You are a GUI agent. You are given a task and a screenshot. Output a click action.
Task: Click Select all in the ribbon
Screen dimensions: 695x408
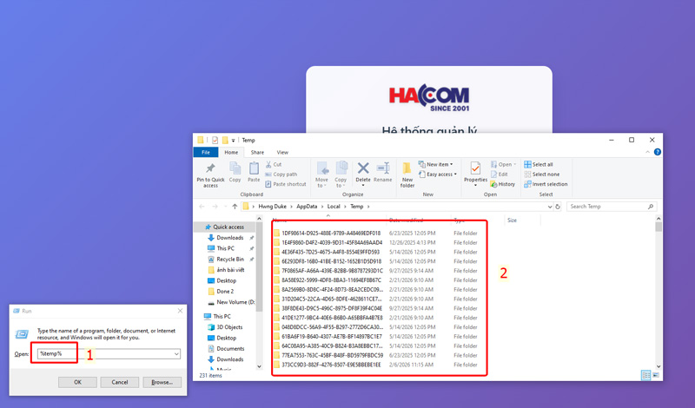(539, 164)
